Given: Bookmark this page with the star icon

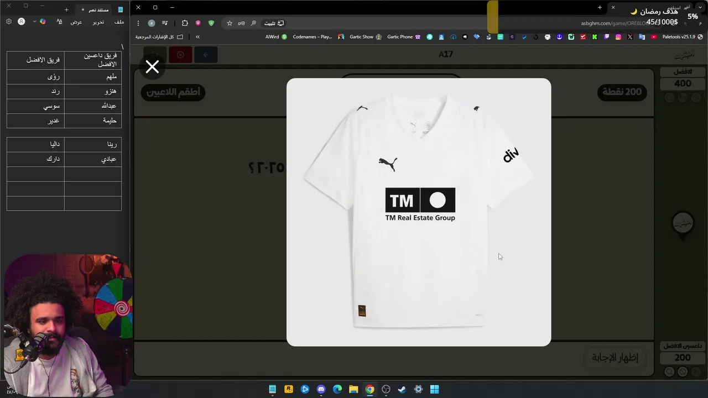Looking at the screenshot, I should 230,23.
